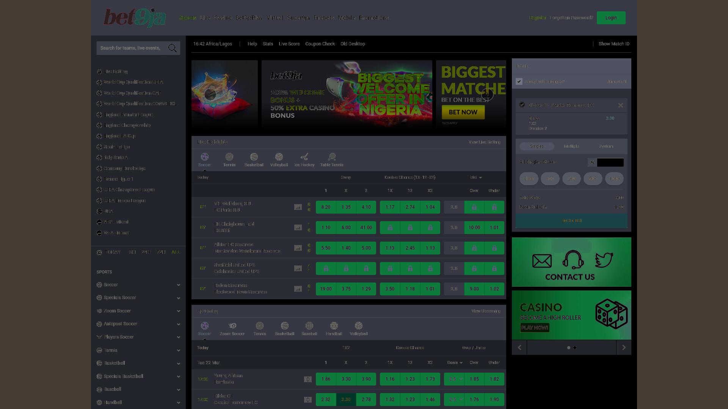Go to previous banner slide arrow
This screenshot has height=409, width=728.
210,95
